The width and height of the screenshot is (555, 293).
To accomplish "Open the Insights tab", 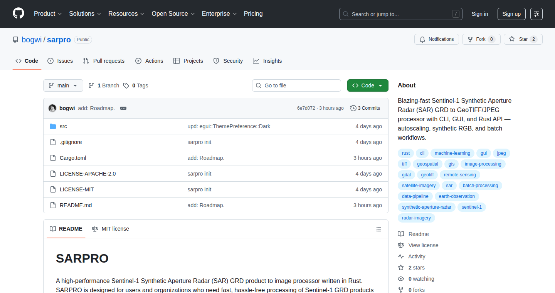I will point(267,61).
